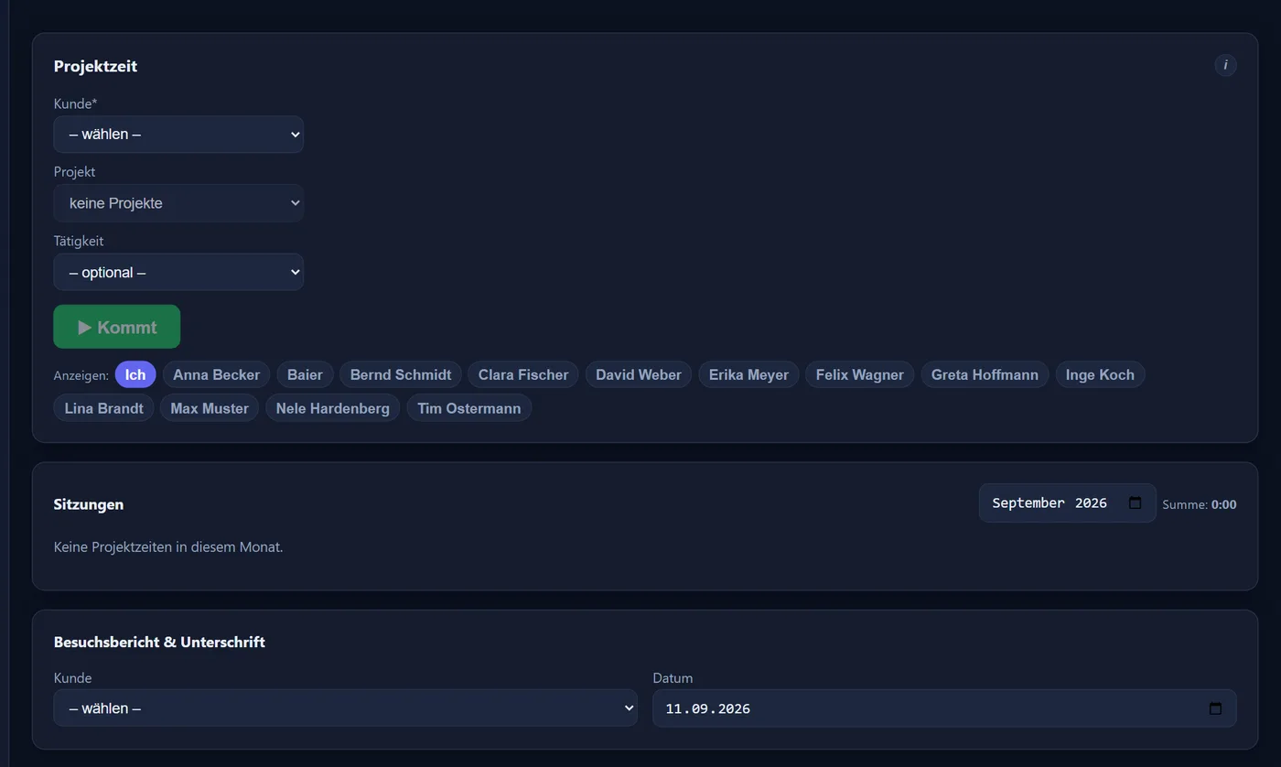This screenshot has height=767, width=1281.
Task: Open Kunde dropdown under Besuchsbericht & Unterschrift
Action: [x=346, y=708]
